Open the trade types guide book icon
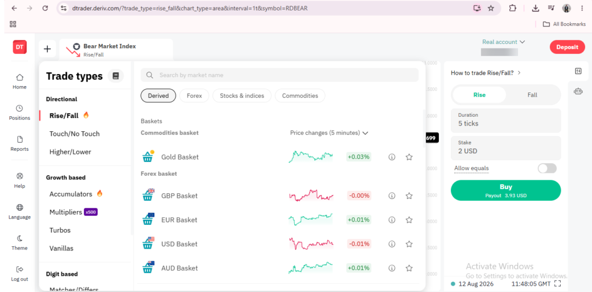The height and width of the screenshot is (292, 592). point(116,76)
